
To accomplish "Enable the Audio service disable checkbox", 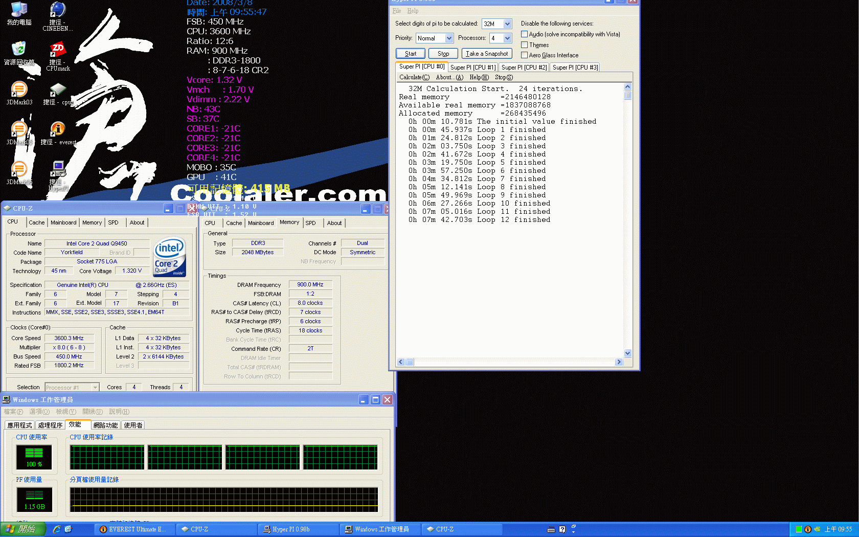I will tap(524, 34).
